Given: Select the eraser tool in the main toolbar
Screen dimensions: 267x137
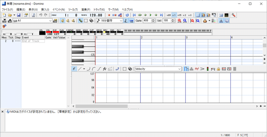Looking at the screenshot, I should tap(91, 21).
